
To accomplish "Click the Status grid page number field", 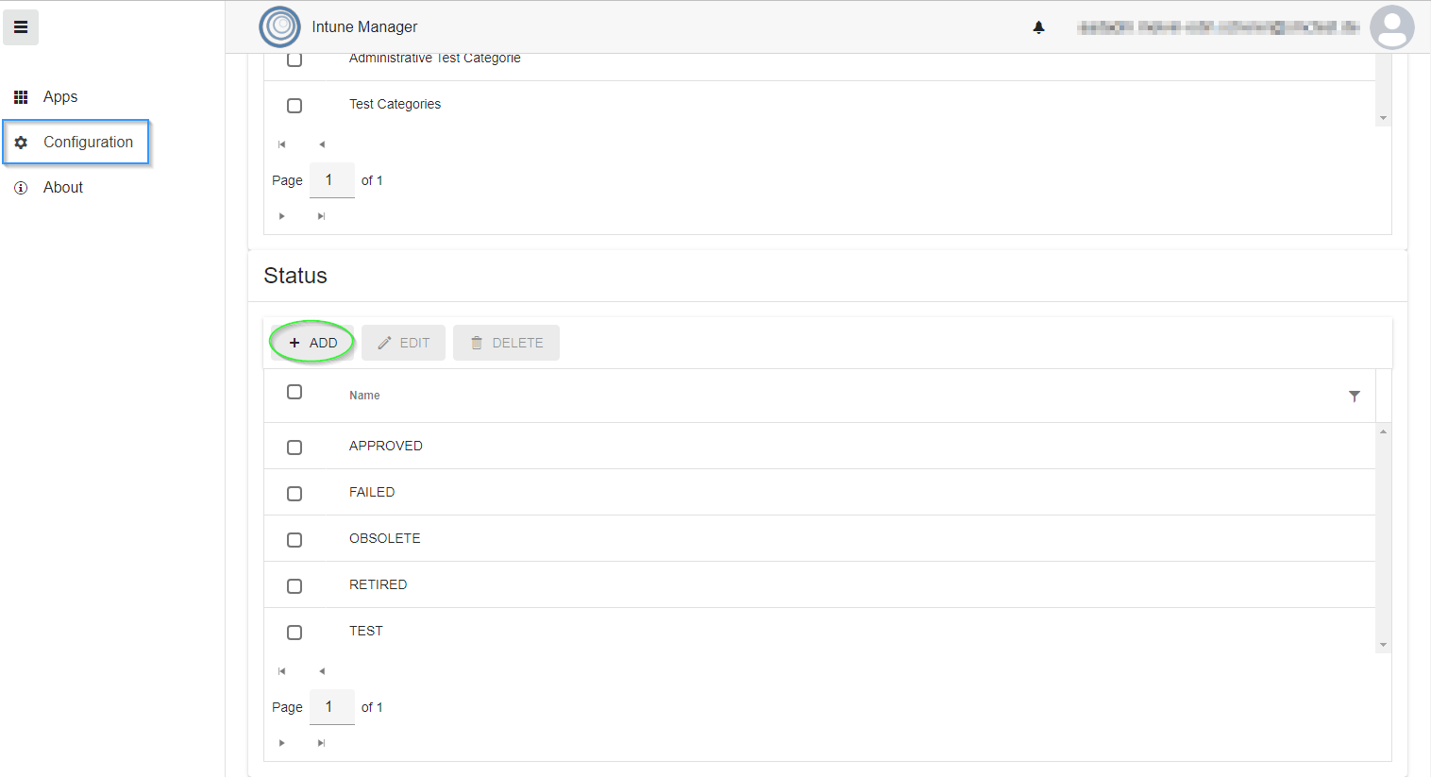I will [x=332, y=707].
